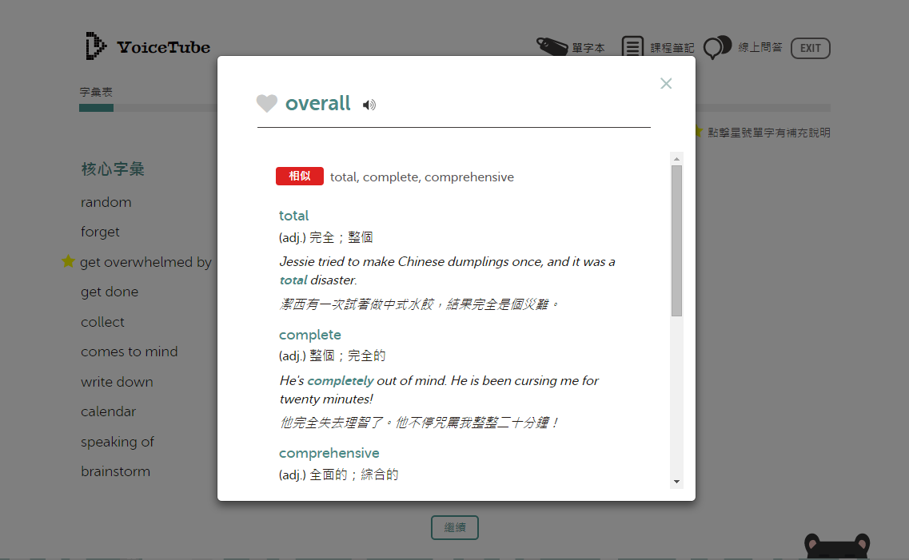
Task: Play pronunciation audio for overall
Action: click(x=369, y=105)
